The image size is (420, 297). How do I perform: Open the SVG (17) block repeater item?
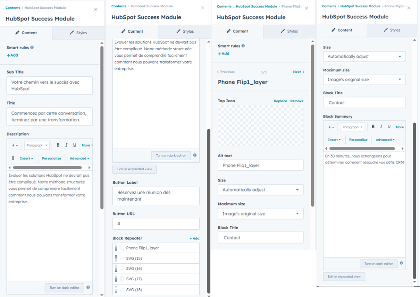[x=156, y=279]
